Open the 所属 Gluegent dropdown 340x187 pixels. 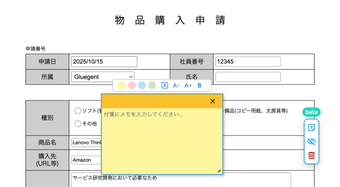click(102, 77)
